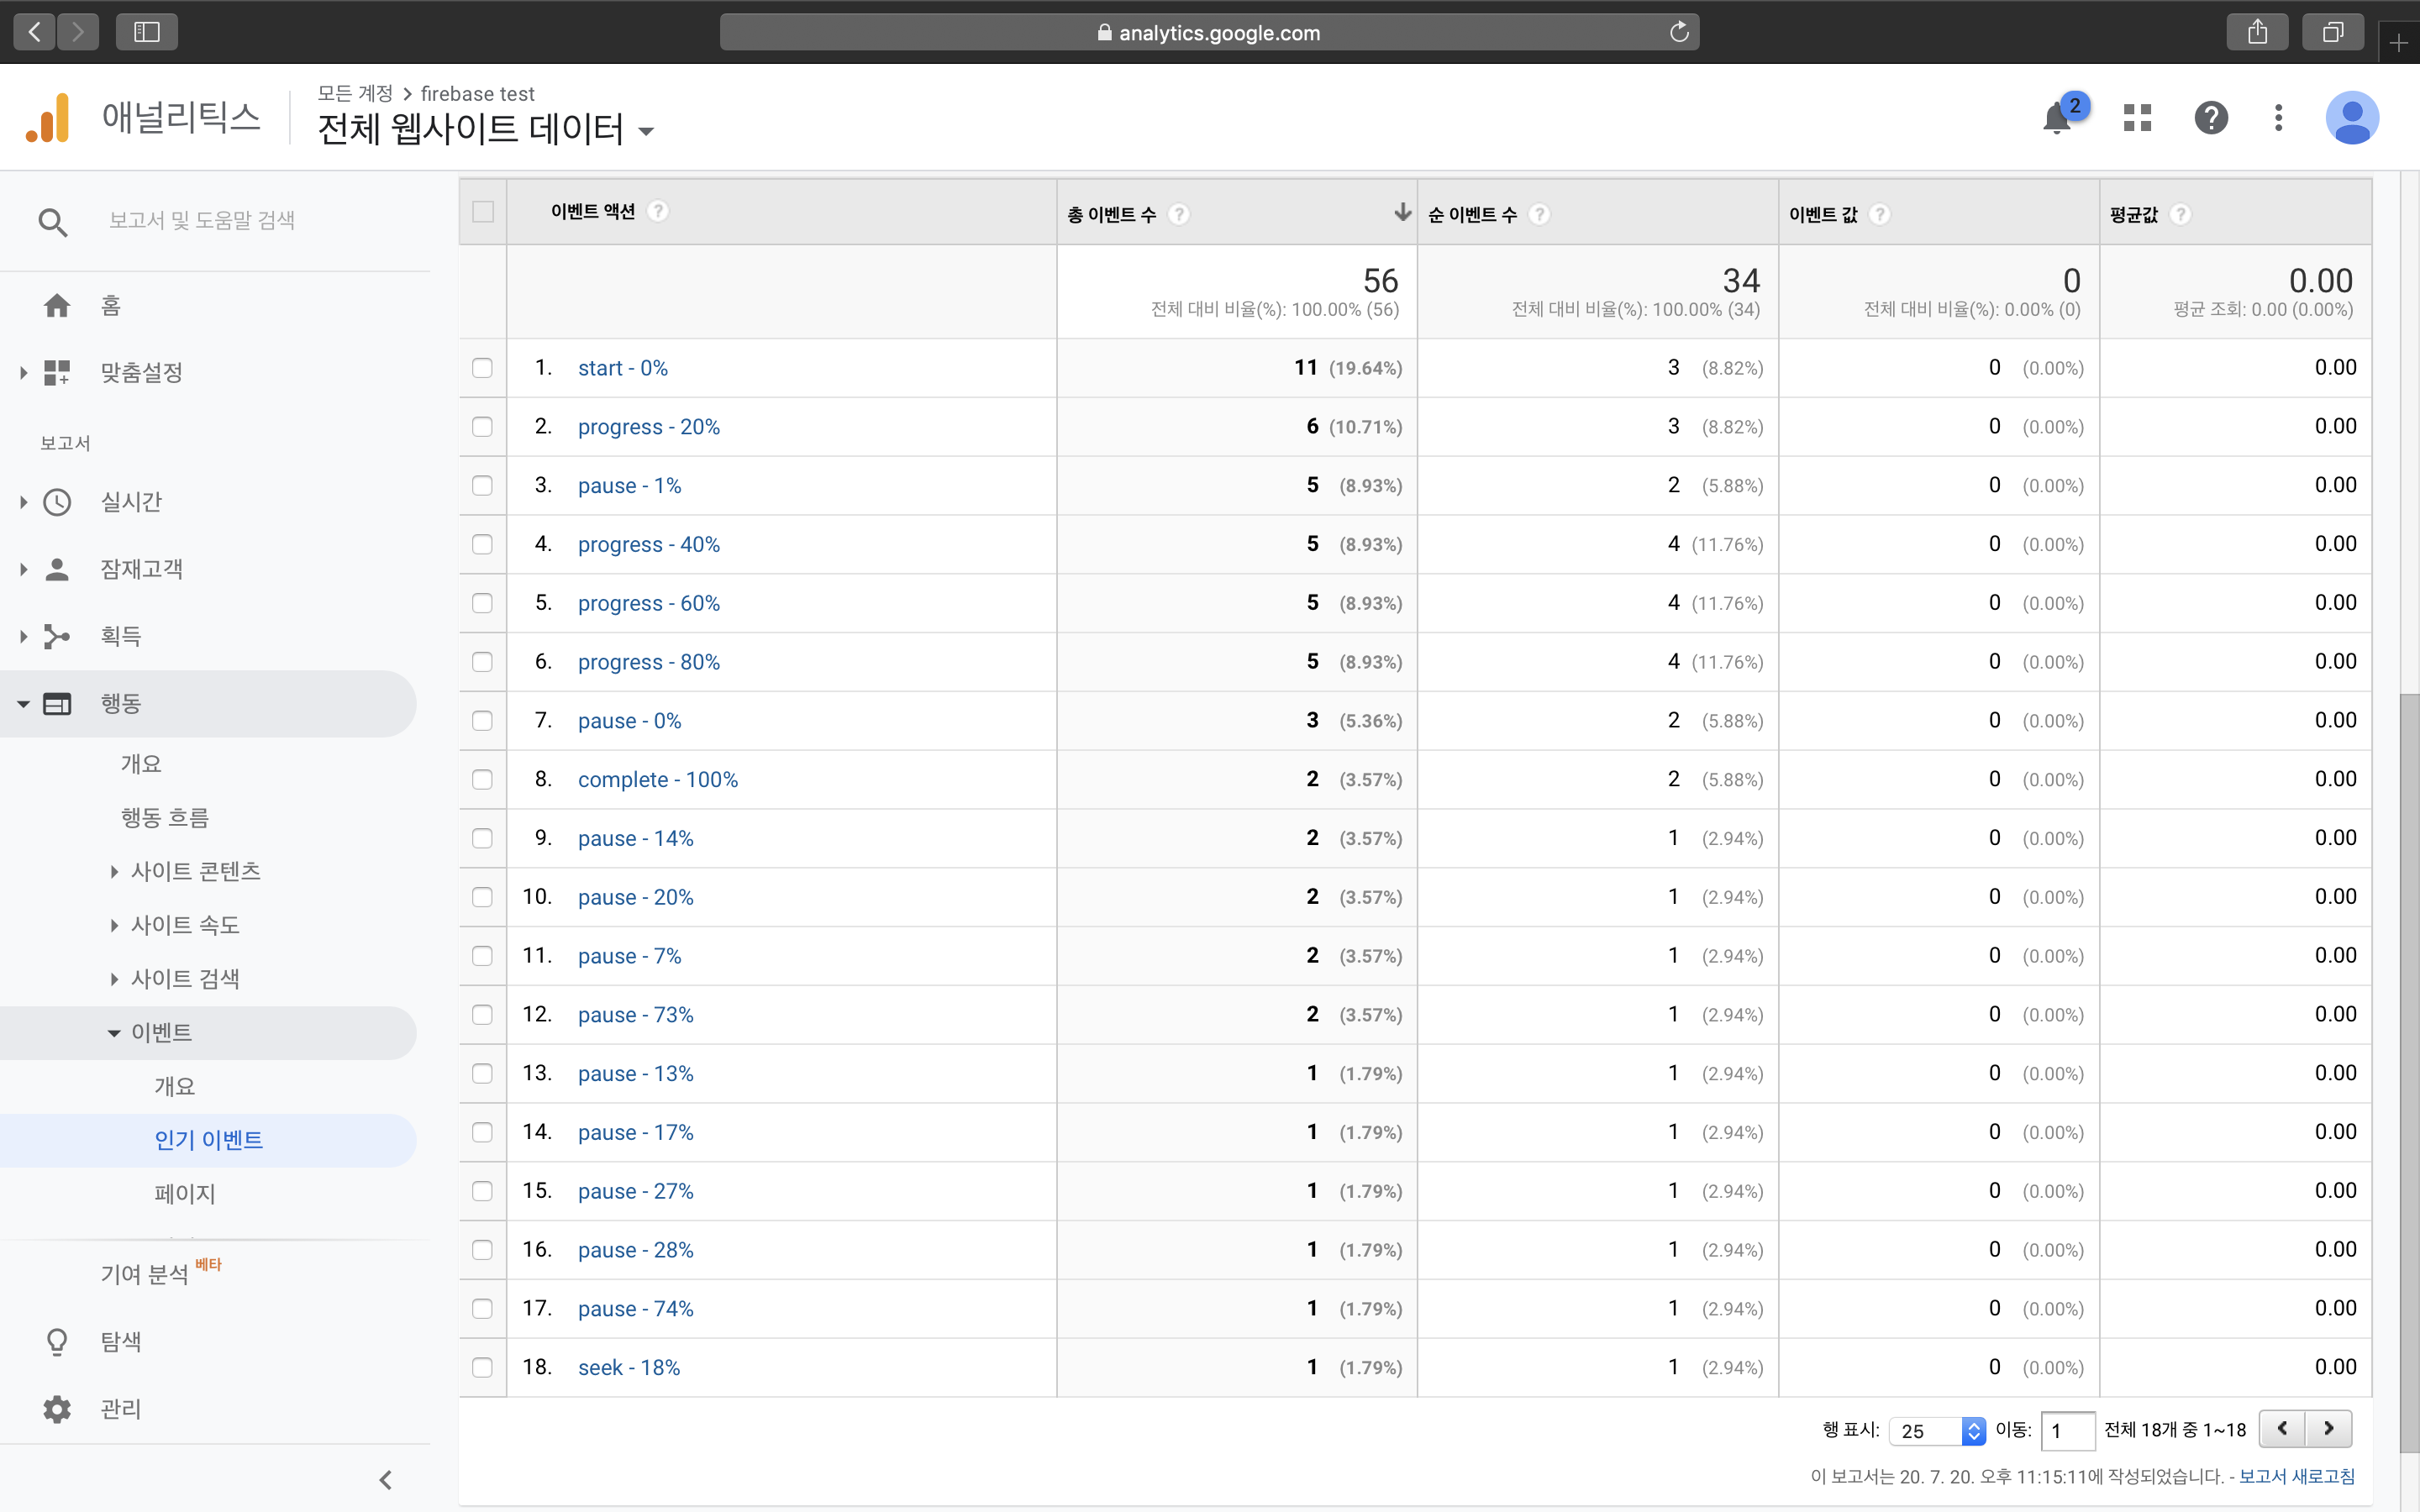Show all tabs overview in browser

coord(2332,32)
